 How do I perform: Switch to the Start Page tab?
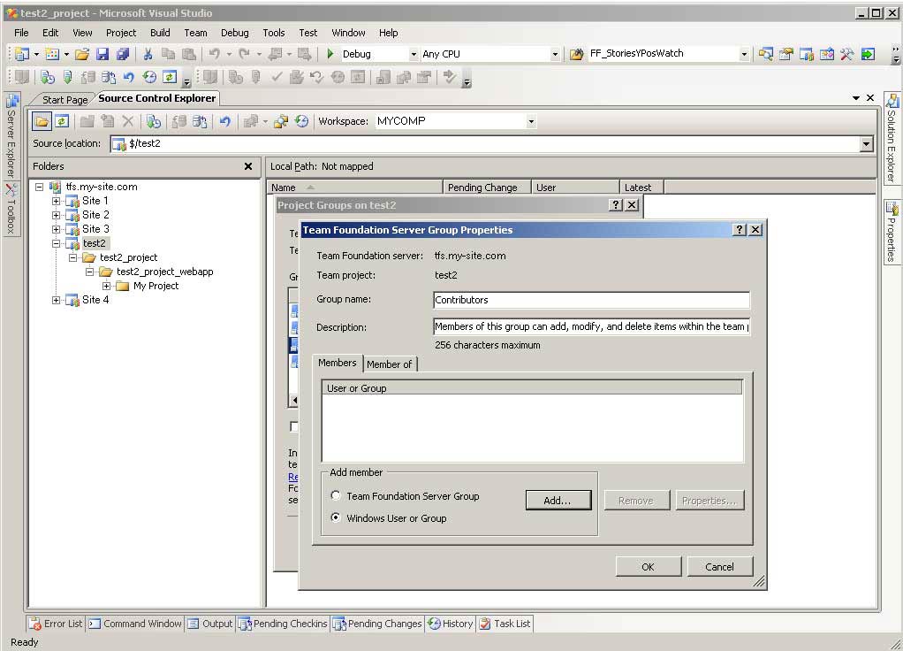click(x=64, y=100)
